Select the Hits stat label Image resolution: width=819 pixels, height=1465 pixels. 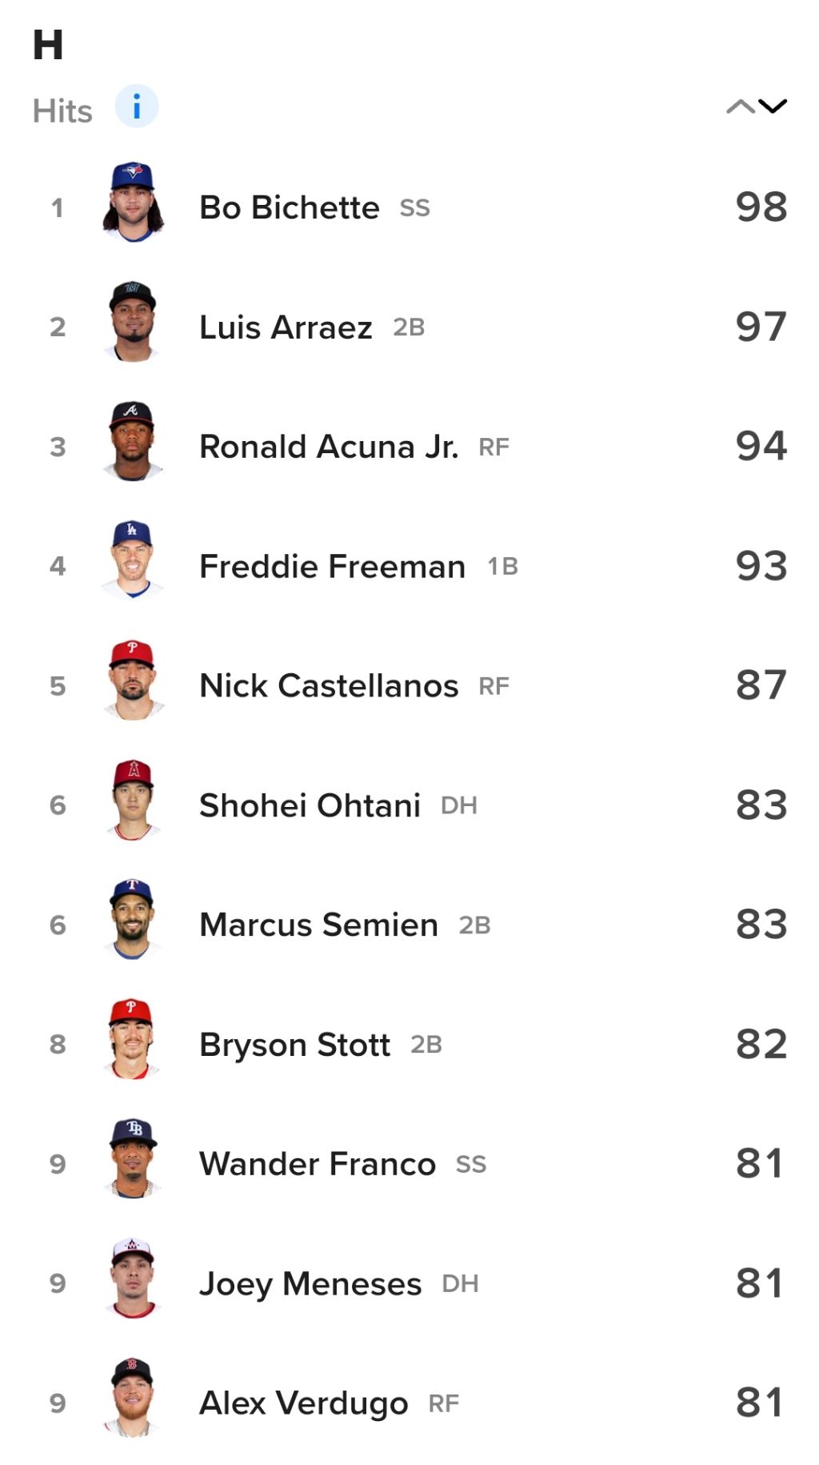pos(62,111)
